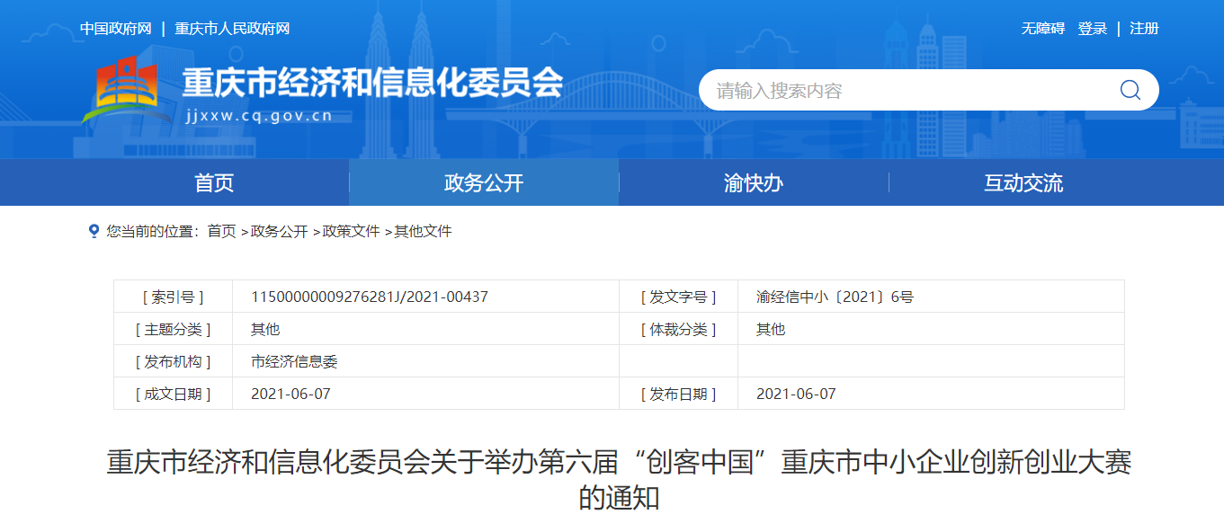Click the Chongqing commission logo emblem

(x=126, y=90)
